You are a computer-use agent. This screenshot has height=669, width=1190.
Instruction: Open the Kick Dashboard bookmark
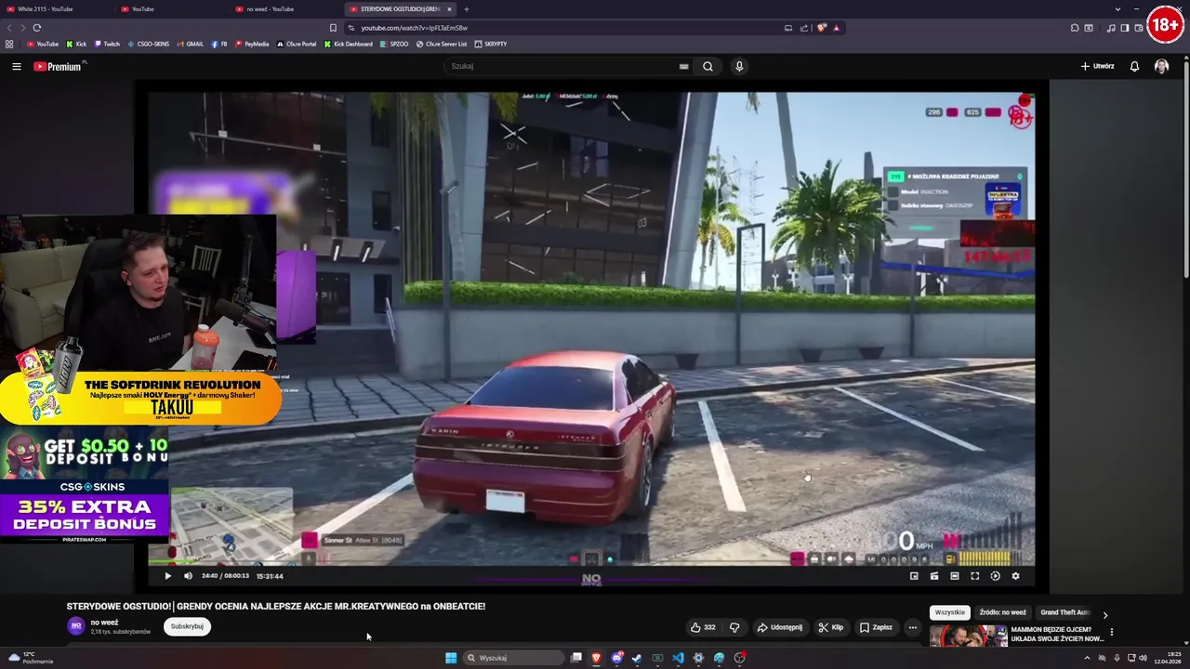(349, 44)
